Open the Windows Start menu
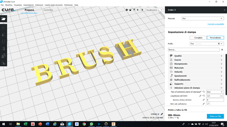This screenshot has width=227, height=127. click(x=4, y=124)
